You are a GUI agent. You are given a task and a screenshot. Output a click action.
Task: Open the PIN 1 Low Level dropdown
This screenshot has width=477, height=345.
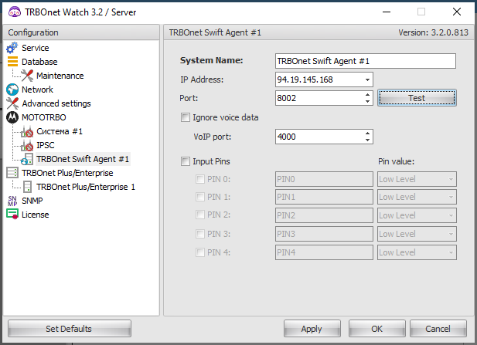451,197
